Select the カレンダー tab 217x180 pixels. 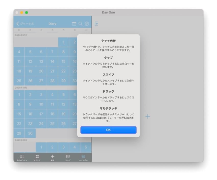[83, 158]
